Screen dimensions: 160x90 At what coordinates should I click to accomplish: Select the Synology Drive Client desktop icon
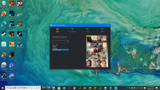pyautogui.click(x=4, y=46)
